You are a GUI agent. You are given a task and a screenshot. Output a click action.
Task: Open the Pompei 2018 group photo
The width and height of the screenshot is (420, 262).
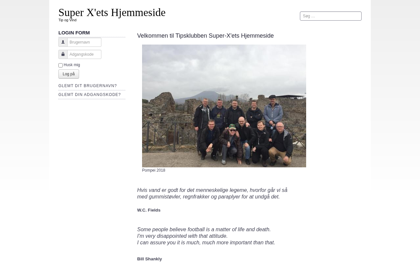tap(224, 106)
